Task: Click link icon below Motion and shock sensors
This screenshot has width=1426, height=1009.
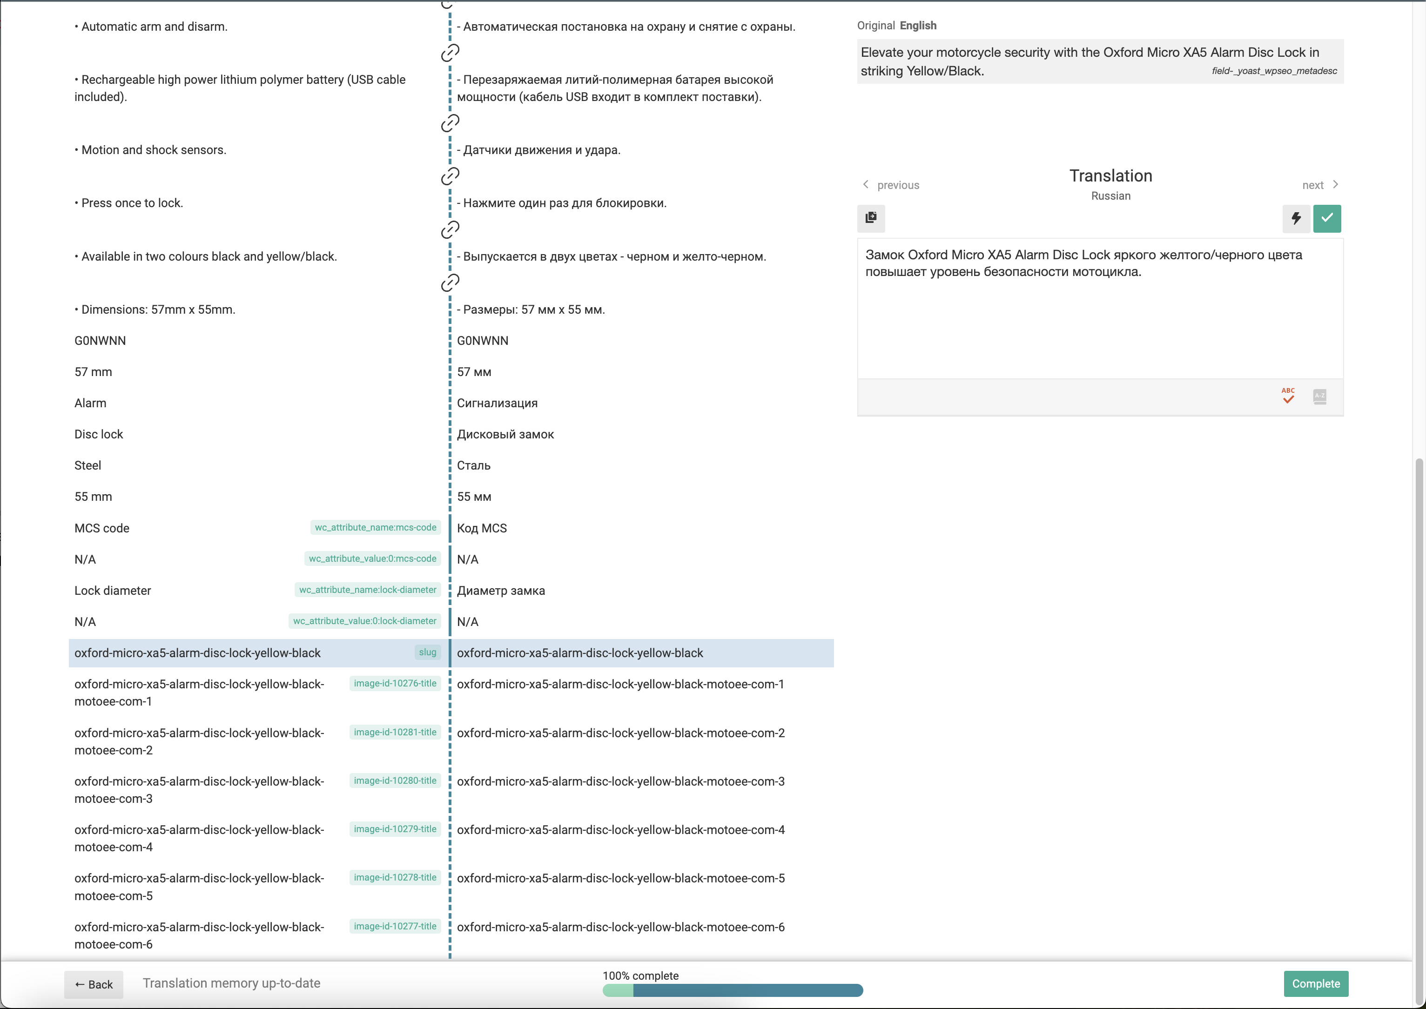Action: coord(450,176)
